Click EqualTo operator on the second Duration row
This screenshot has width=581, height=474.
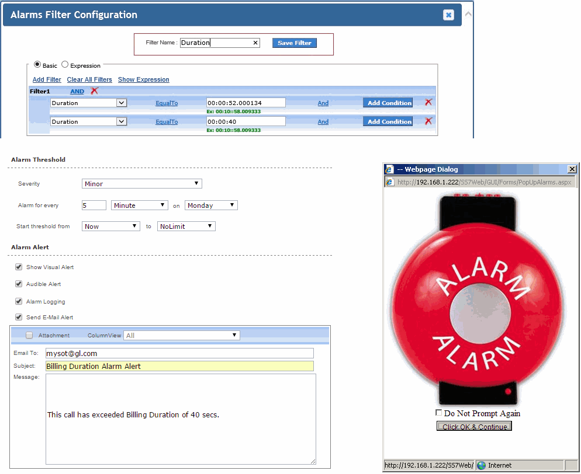(x=167, y=122)
